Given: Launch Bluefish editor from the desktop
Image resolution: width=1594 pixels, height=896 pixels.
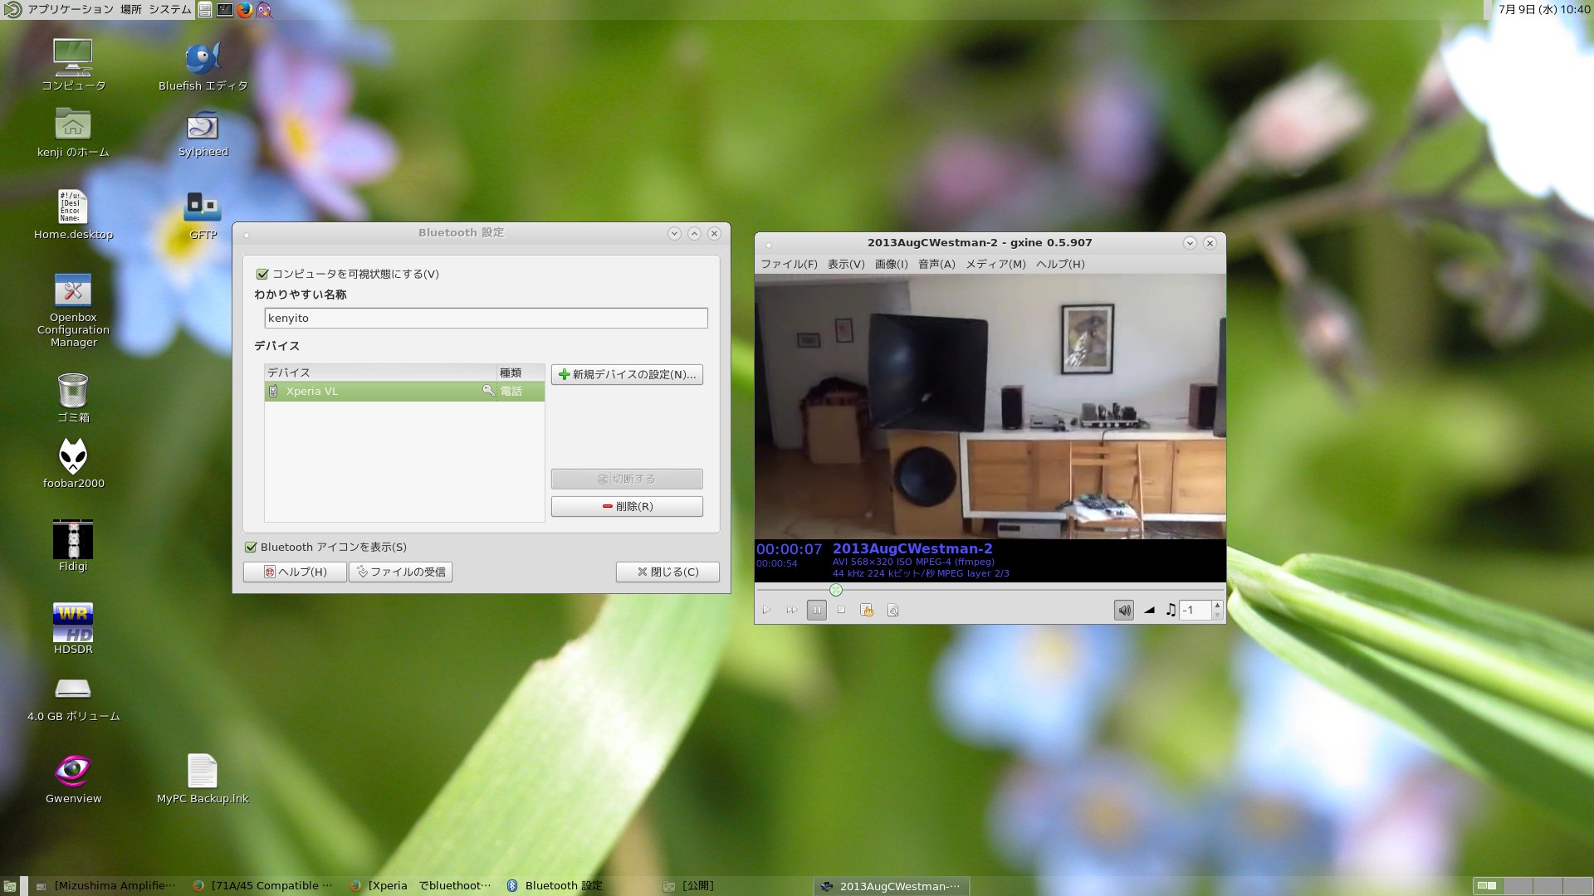Looking at the screenshot, I should click(x=203, y=59).
